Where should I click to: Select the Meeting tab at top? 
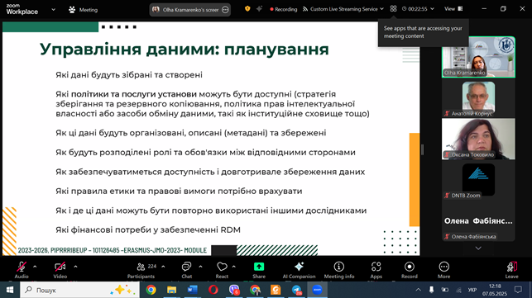pos(83,10)
